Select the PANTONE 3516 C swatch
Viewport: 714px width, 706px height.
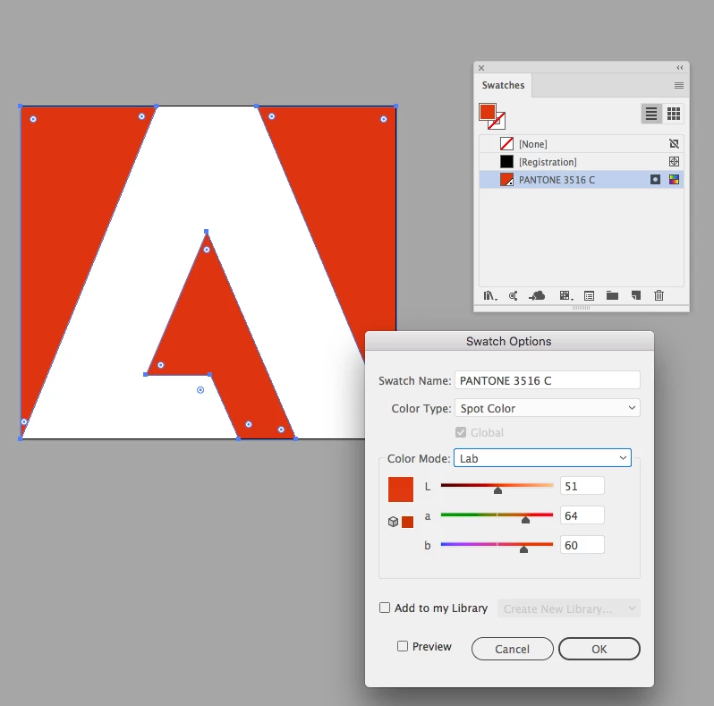[x=582, y=180]
